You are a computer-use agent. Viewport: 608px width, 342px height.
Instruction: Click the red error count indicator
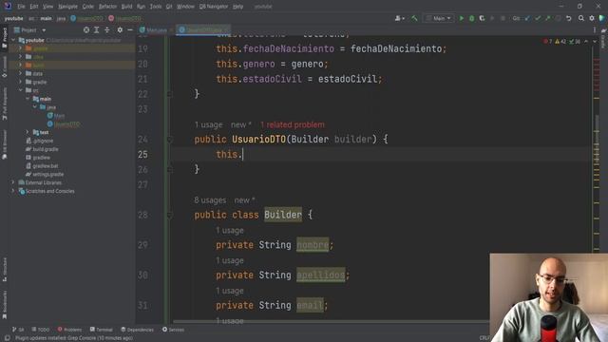click(548, 42)
